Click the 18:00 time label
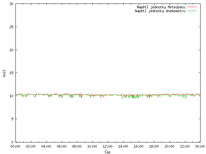The height and width of the screenshot is (154, 206). click(154, 146)
